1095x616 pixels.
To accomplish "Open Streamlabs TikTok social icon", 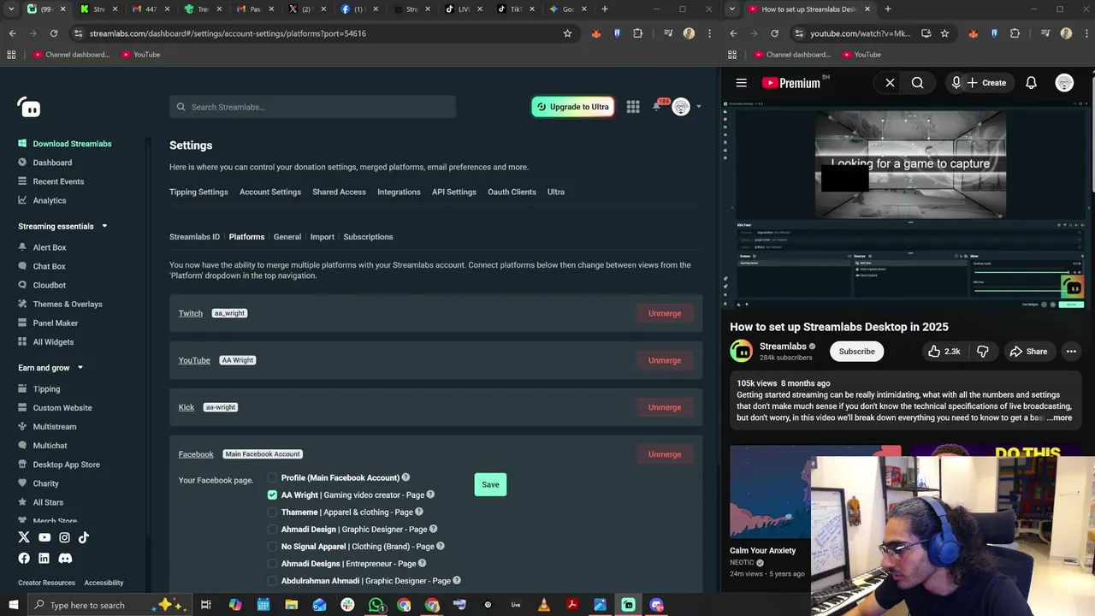I will (84, 537).
